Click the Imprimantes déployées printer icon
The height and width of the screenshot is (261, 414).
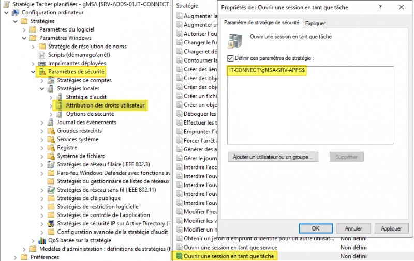point(42,63)
